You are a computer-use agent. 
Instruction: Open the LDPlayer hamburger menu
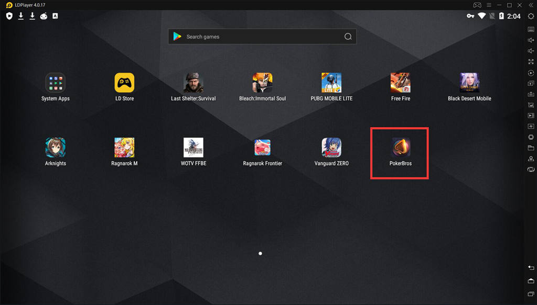pos(489,5)
